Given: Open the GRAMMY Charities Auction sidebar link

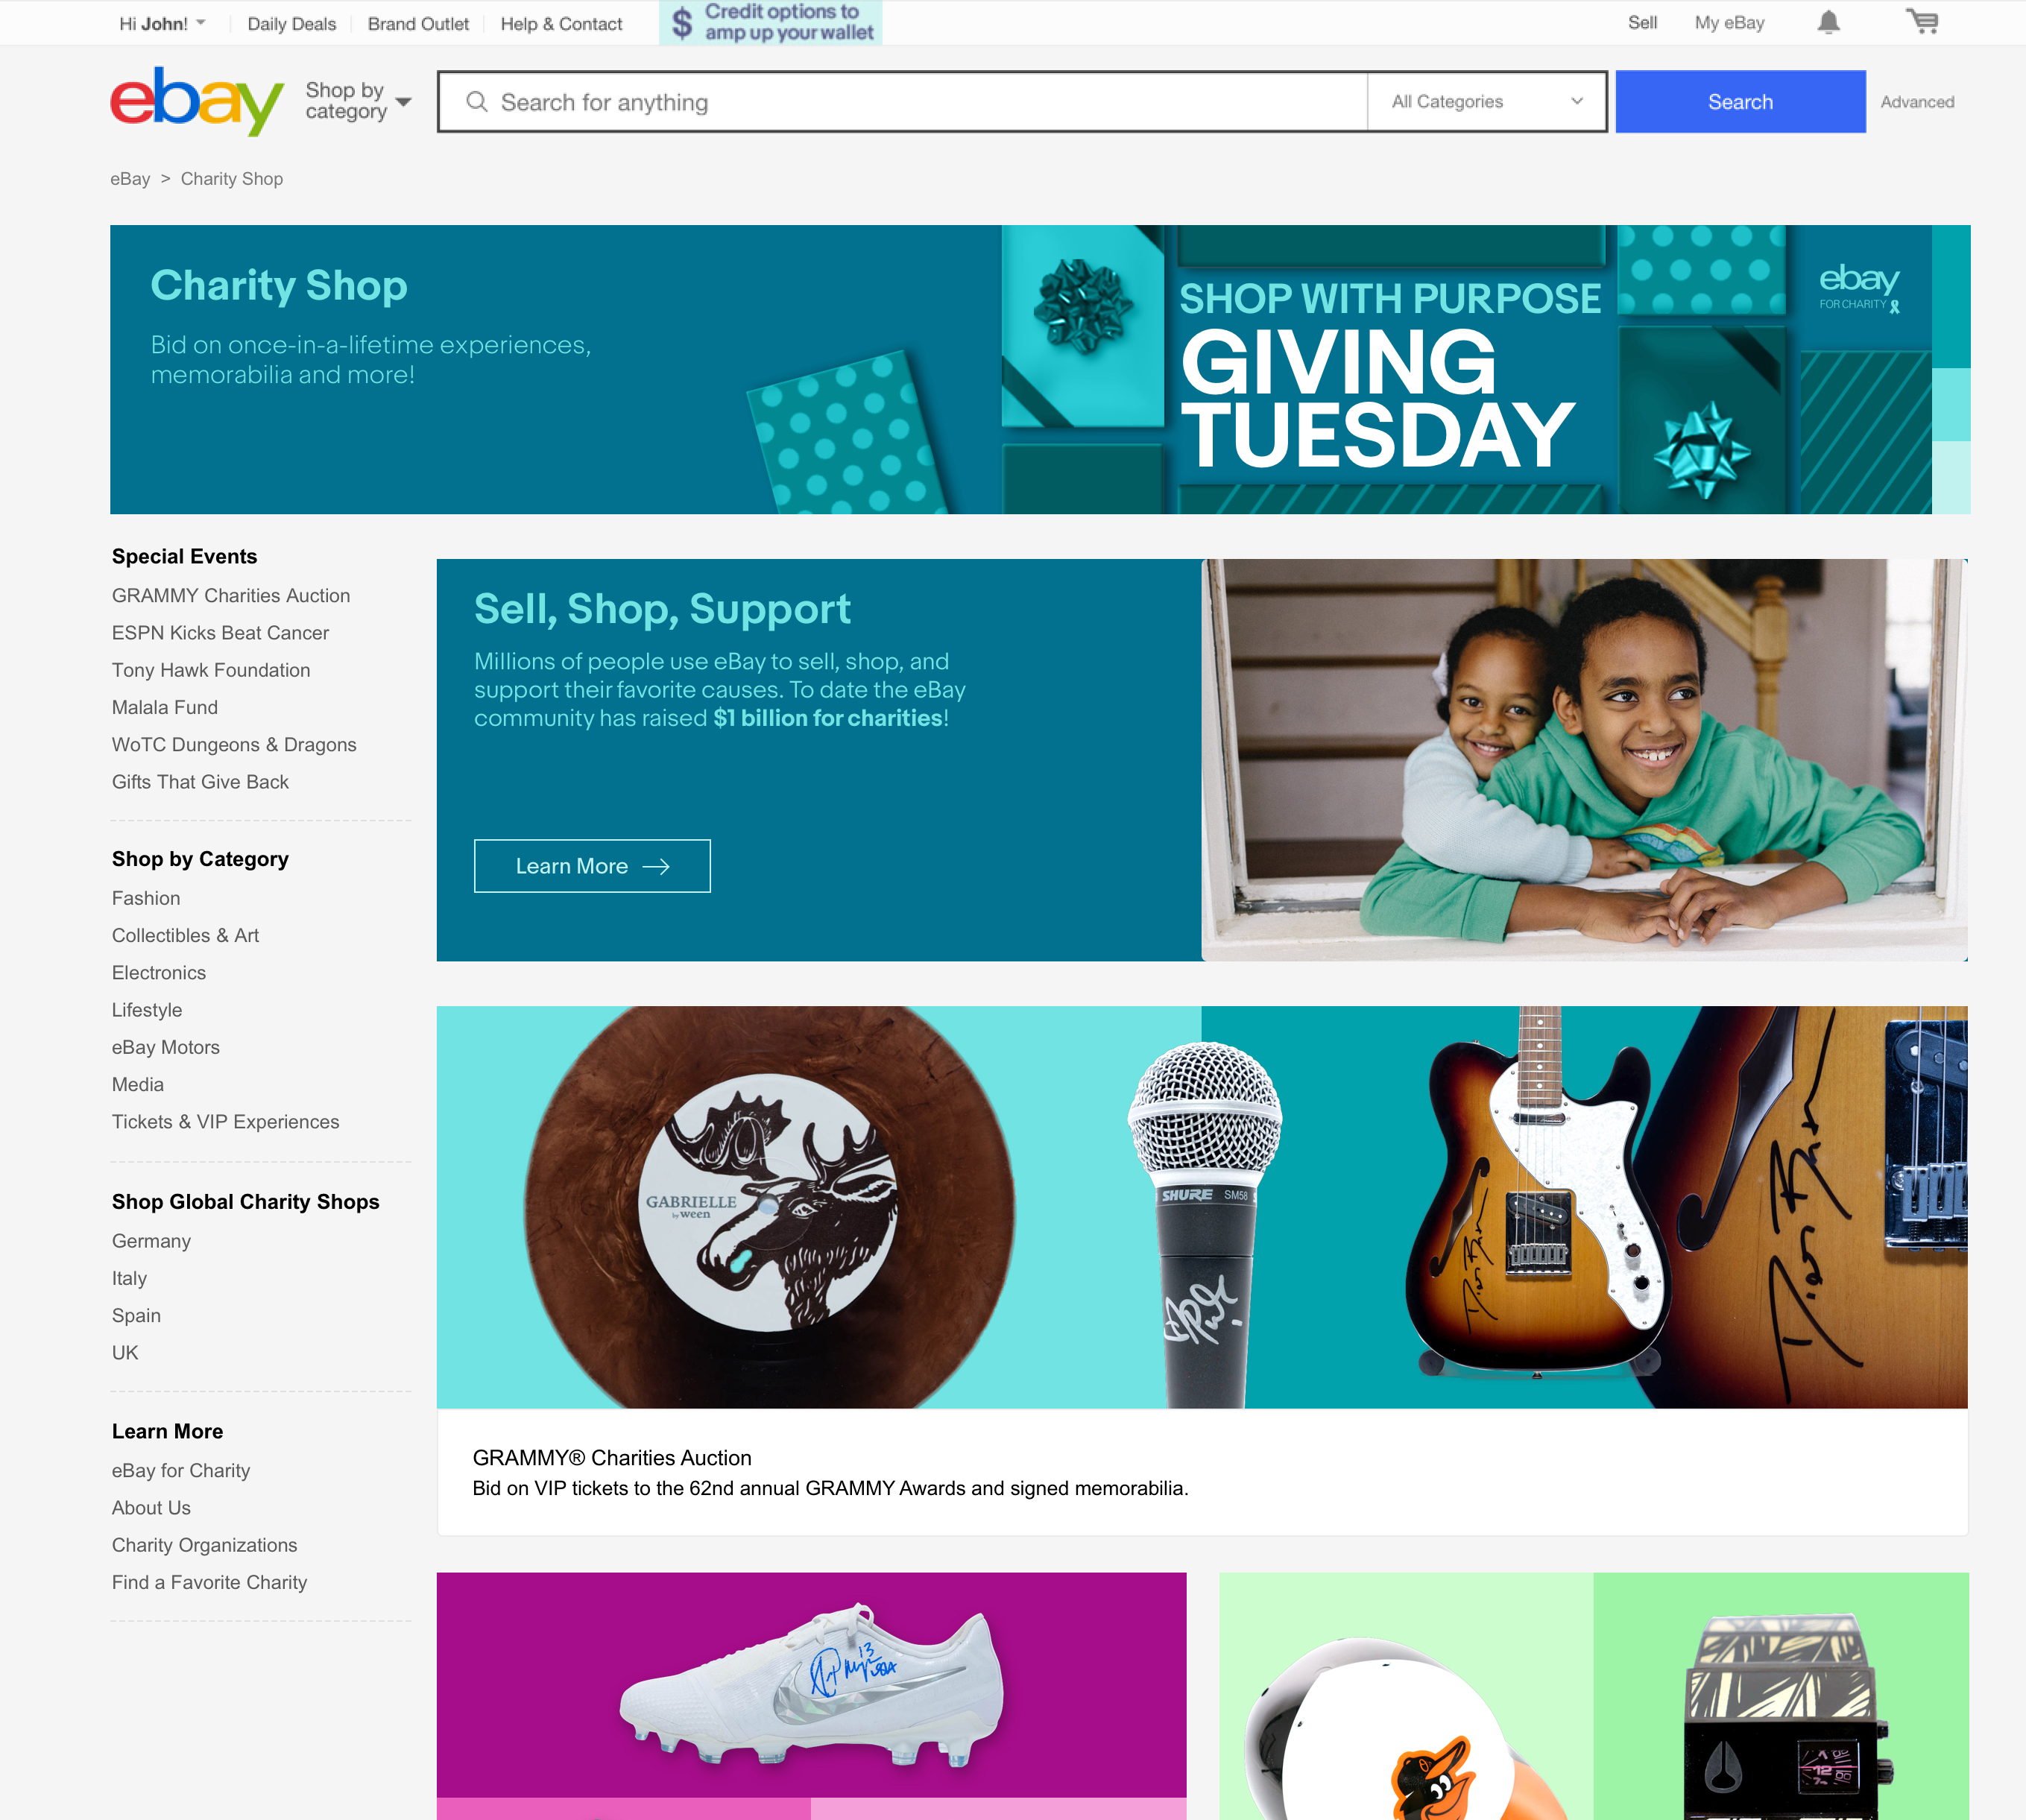Looking at the screenshot, I should [231, 595].
